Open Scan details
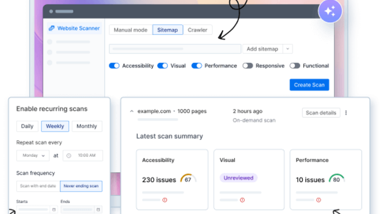 click(x=321, y=113)
